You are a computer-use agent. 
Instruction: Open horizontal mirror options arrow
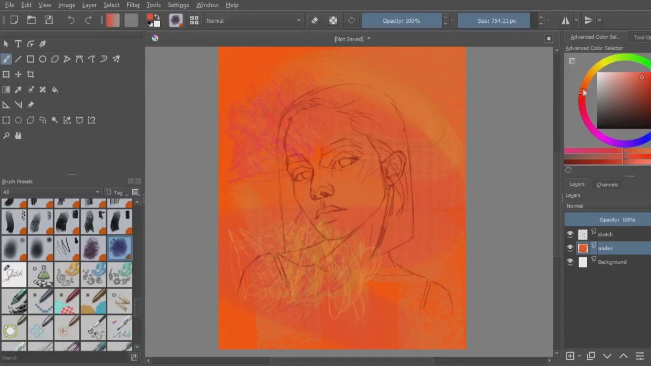(576, 20)
